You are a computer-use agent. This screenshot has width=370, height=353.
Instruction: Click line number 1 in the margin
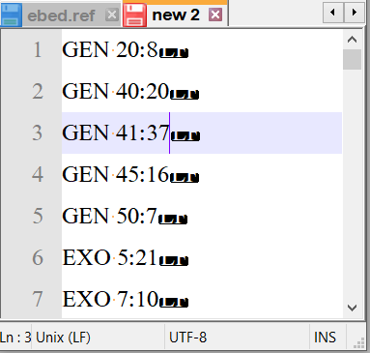pyautogui.click(x=38, y=50)
